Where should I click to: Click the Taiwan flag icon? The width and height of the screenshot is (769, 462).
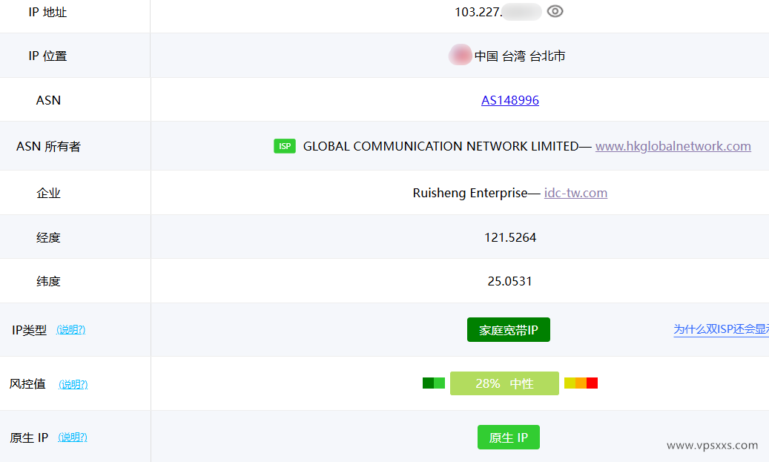(x=460, y=55)
